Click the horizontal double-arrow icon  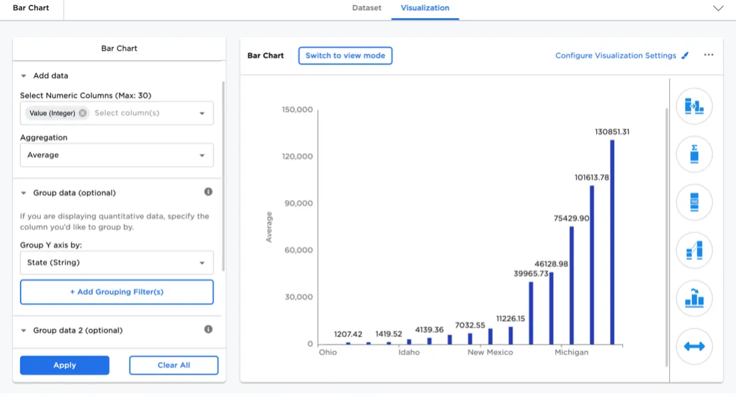(x=694, y=346)
